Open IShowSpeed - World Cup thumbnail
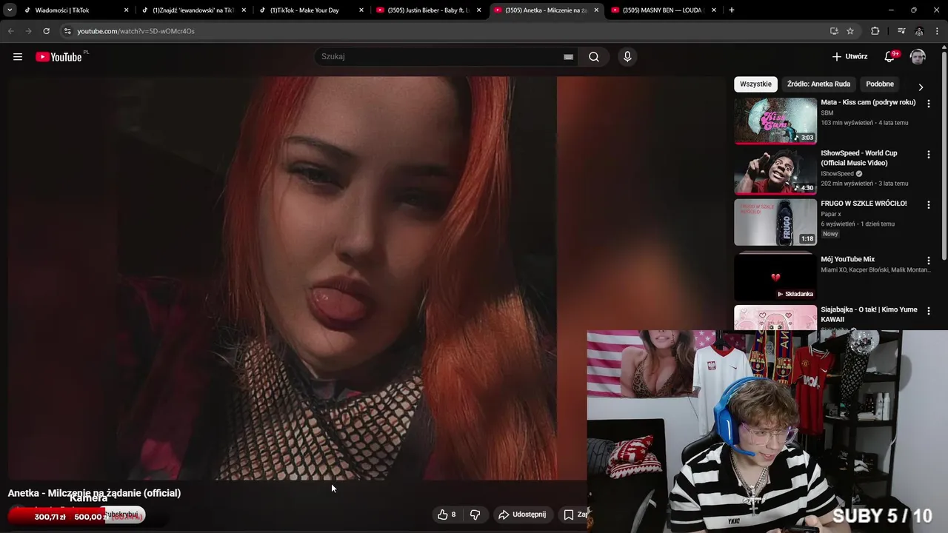 point(775,171)
